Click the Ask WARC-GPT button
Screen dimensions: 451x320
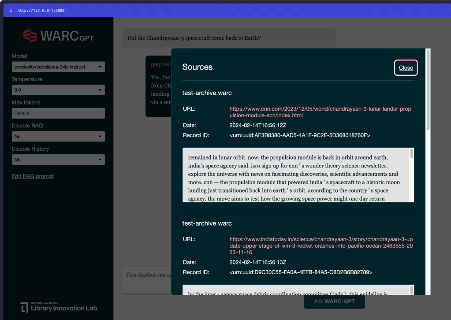pyautogui.click(x=334, y=301)
